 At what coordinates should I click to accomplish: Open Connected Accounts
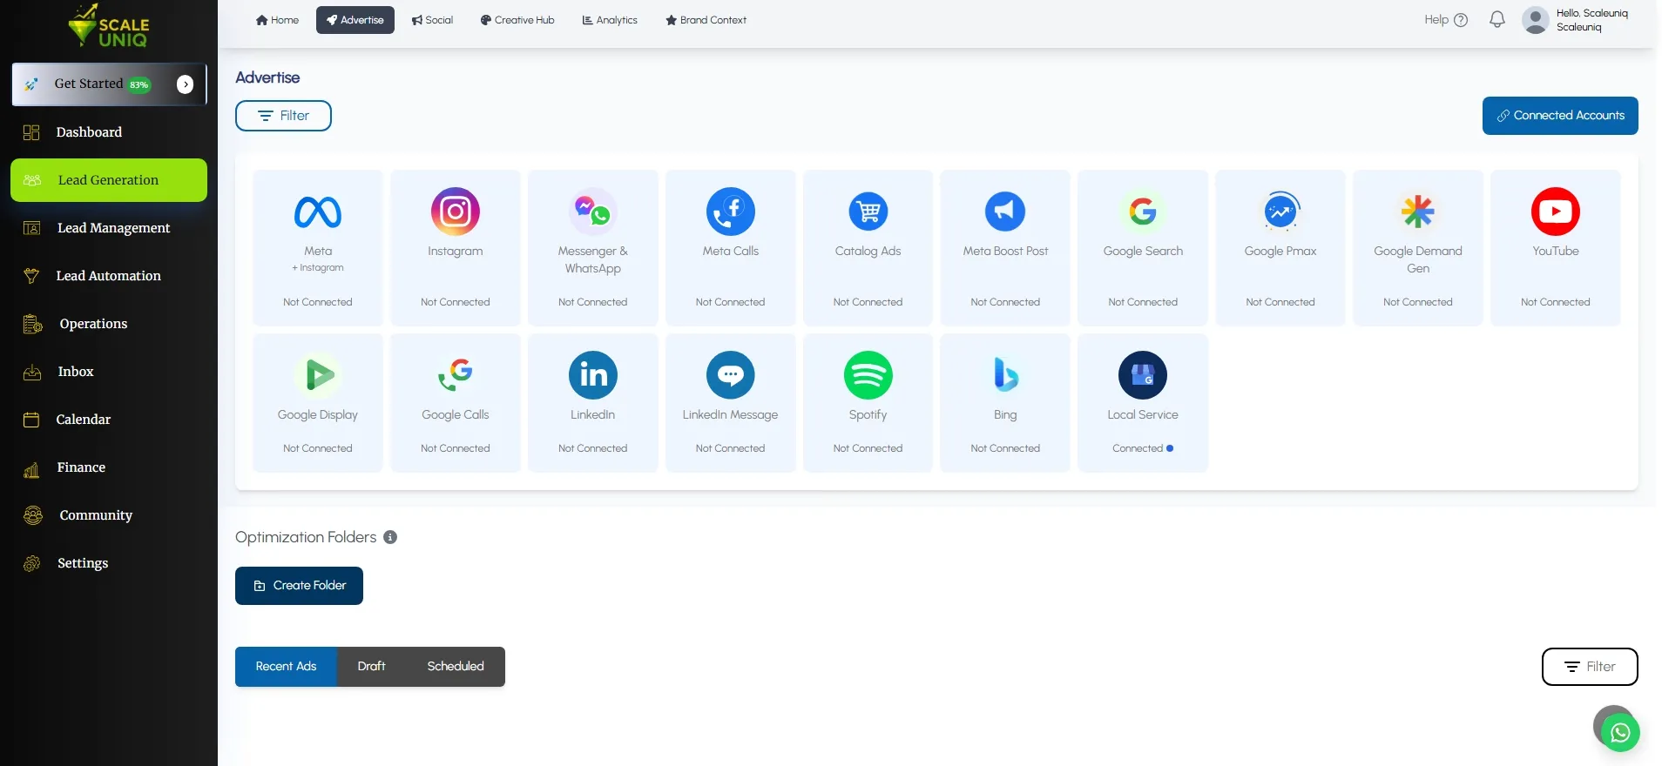pos(1560,116)
